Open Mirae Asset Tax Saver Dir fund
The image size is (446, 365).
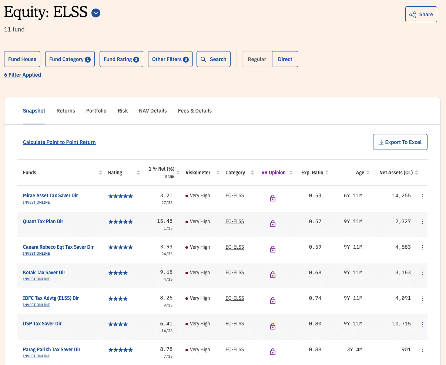[50, 195]
